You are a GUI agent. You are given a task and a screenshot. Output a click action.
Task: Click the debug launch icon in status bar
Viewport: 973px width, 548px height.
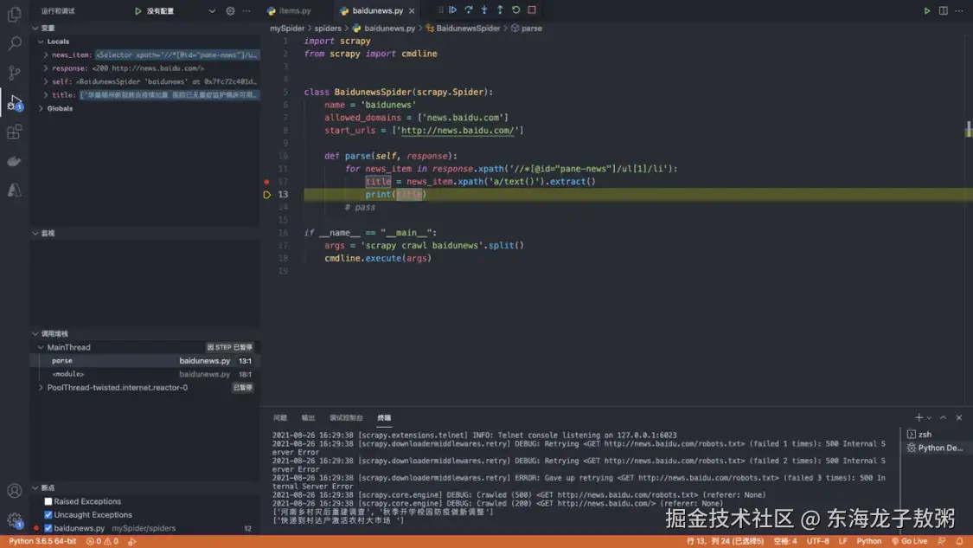coord(132,541)
